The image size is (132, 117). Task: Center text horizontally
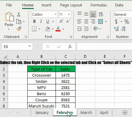86,22
